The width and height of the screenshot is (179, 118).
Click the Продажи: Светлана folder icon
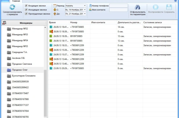pyautogui.click(x=9, y=64)
